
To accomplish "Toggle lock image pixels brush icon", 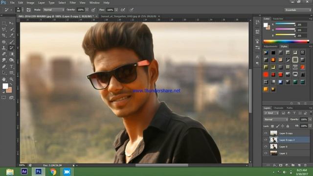I will [277, 126].
